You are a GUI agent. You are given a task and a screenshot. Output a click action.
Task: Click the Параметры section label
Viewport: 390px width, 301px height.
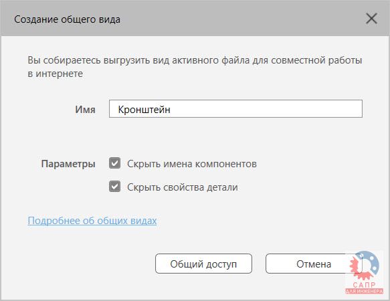pyautogui.click(x=68, y=164)
